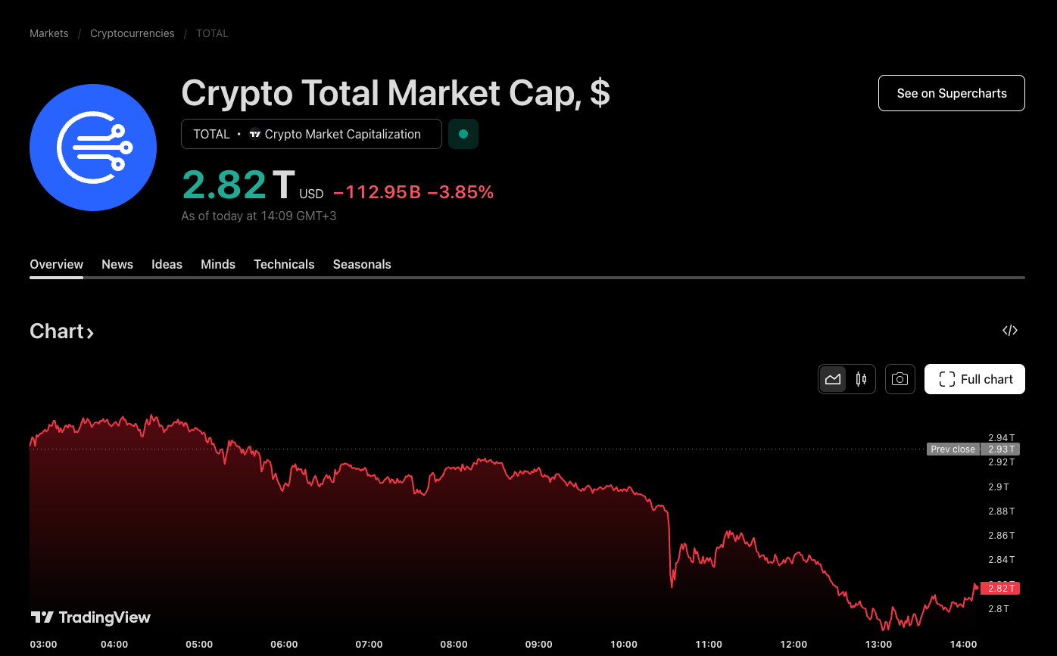Viewport: 1057px width, 656px height.
Task: Switch to area chart view icon
Action: coord(833,379)
